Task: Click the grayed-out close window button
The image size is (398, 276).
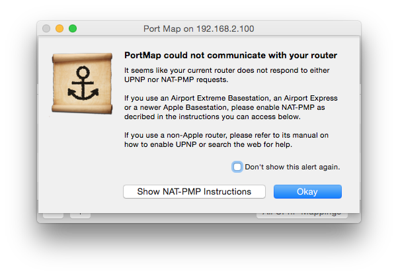Action: point(46,28)
